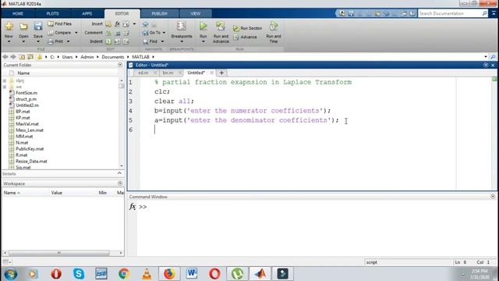Open the New dropdown arrow
Screen dimensions: 499x281
click(9, 41)
